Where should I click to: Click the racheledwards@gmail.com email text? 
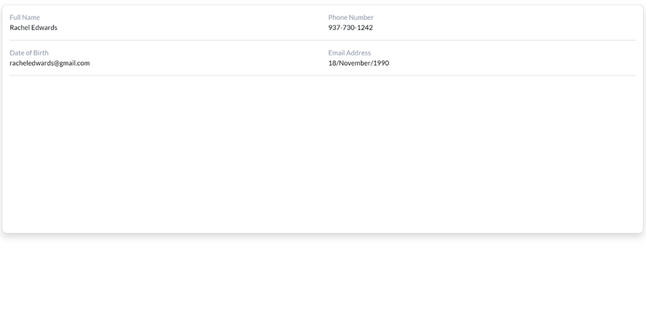(49, 63)
